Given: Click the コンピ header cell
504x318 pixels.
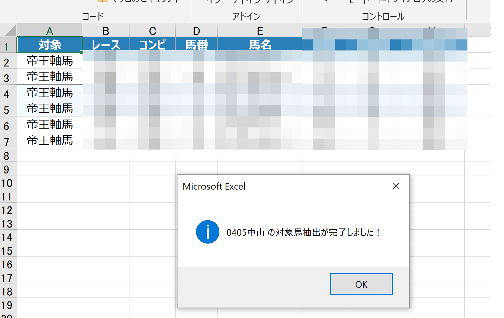Looking at the screenshot, I should (x=153, y=45).
